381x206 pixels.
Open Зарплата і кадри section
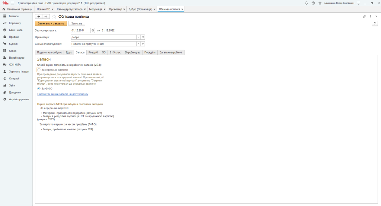(x=19, y=72)
